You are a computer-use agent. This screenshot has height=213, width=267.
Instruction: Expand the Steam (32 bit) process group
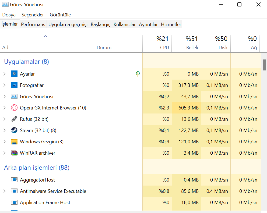(x=4, y=130)
